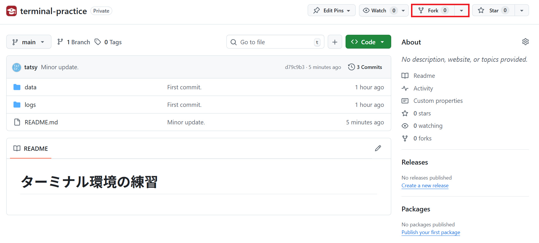
Task: Click the 5 minutes ago timestamp on README.md row
Action: (365, 122)
